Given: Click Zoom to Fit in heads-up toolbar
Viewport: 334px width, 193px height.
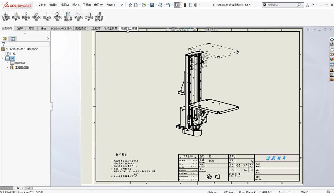Looking at the screenshot, I should pyautogui.click(x=167, y=29).
